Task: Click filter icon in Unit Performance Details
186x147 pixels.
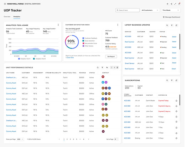Action: pyautogui.click(x=102, y=67)
